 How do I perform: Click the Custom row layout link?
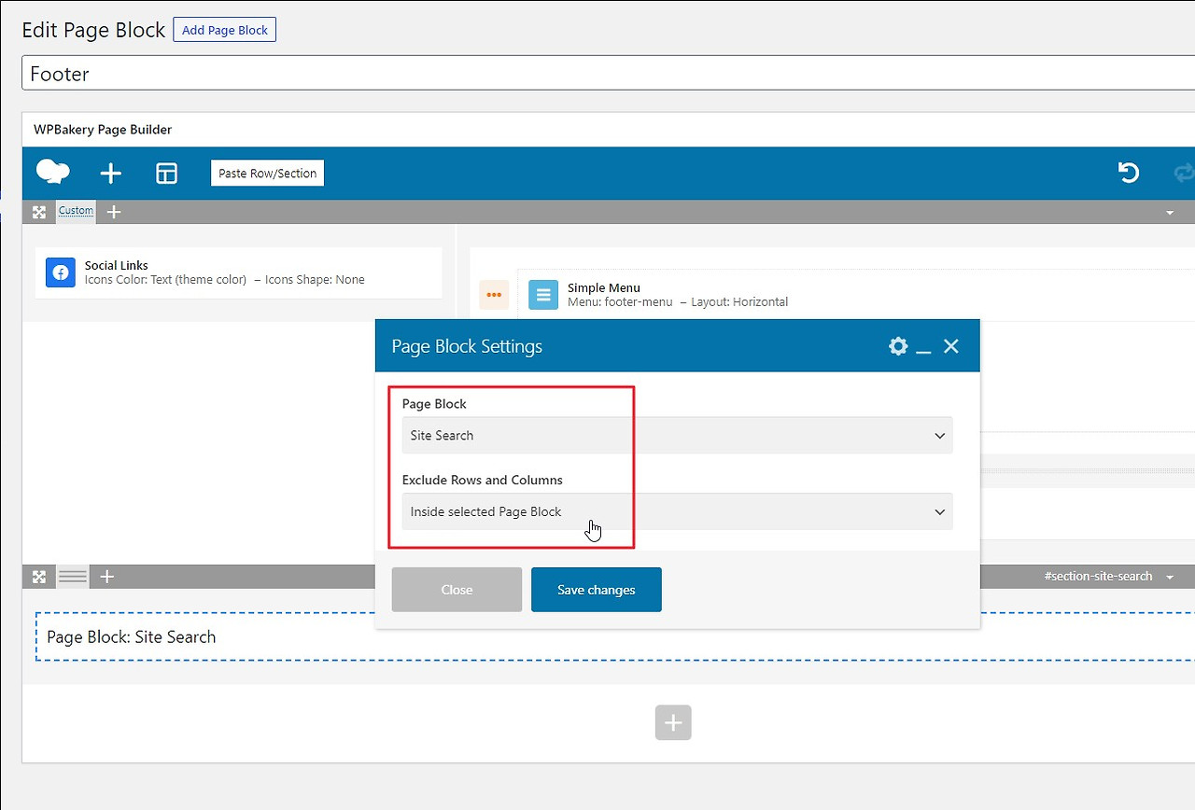click(x=76, y=211)
